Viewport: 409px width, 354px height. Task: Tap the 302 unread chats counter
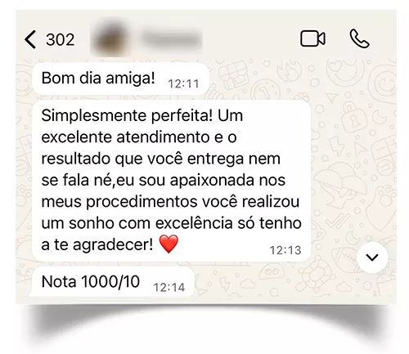coord(61,40)
